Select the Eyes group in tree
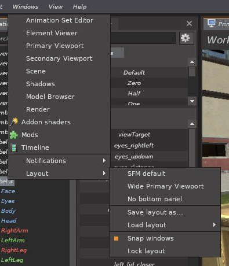The height and width of the screenshot is (266, 229). pos(8,201)
